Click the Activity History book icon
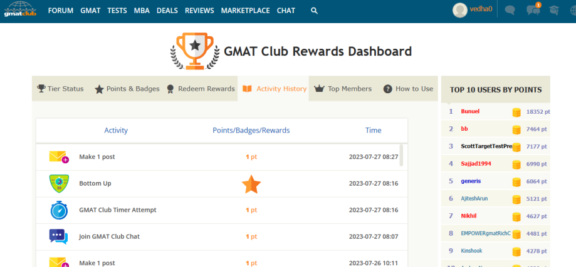 pos(247,89)
